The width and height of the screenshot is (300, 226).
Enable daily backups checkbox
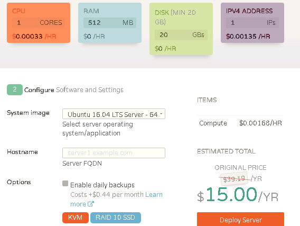[x=65, y=184]
